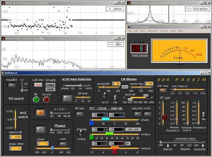212x157 pixels.
Task: Click FFT phase value field 1 (-70)
Action: coord(102,115)
